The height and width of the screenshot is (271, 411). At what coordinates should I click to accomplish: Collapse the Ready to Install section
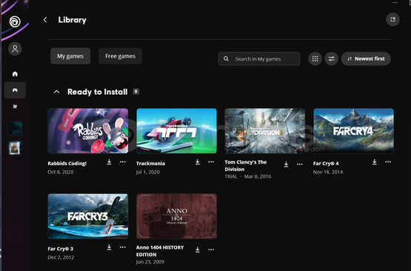pos(56,92)
